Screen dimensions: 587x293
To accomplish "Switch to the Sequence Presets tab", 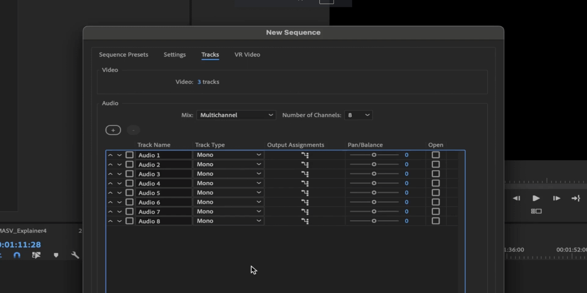I will (124, 55).
